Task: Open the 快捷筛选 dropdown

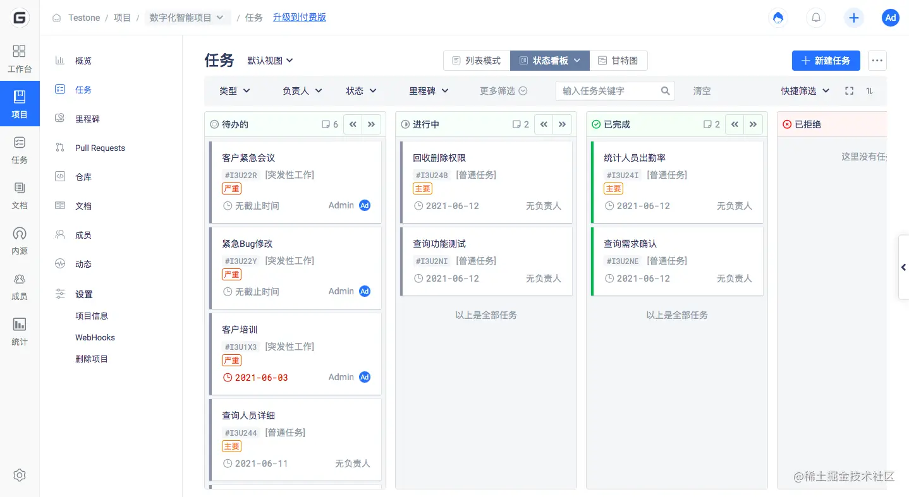Action: (x=805, y=91)
